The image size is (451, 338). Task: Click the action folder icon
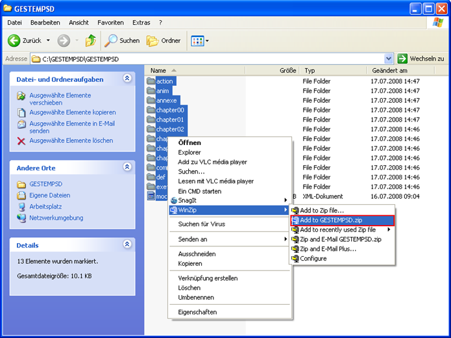[x=151, y=81]
